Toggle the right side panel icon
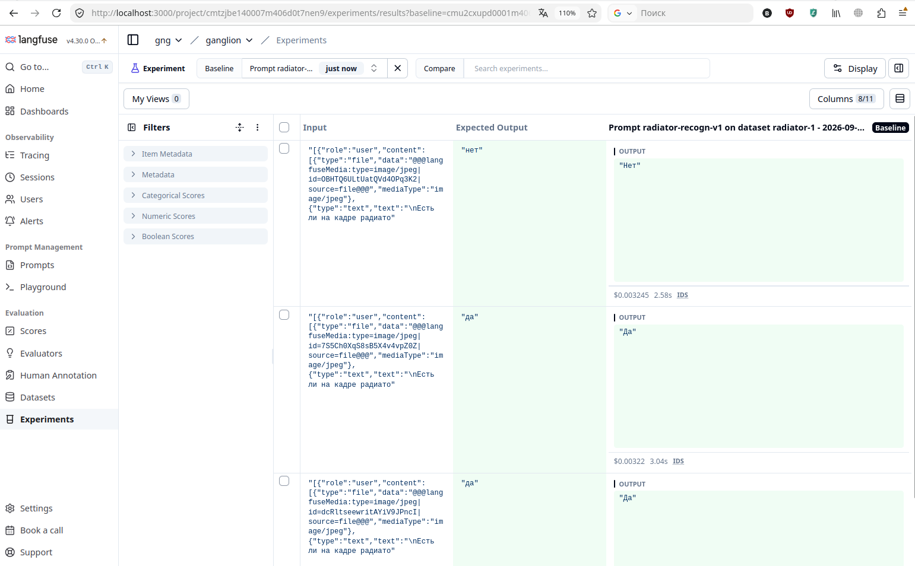Viewport: 915px width, 566px height. click(x=899, y=68)
